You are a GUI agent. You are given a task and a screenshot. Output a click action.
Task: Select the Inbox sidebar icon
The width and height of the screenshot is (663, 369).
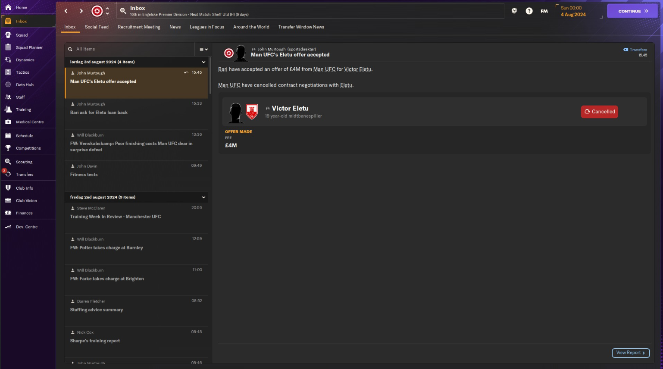coord(8,21)
